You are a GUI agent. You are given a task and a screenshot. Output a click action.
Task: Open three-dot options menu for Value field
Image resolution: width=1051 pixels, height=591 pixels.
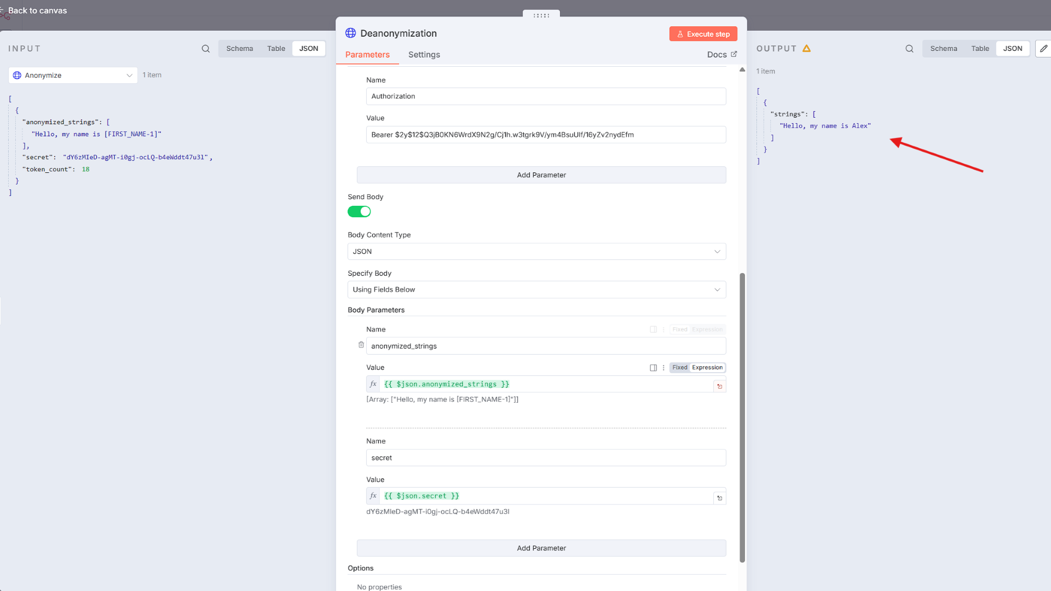tap(663, 368)
